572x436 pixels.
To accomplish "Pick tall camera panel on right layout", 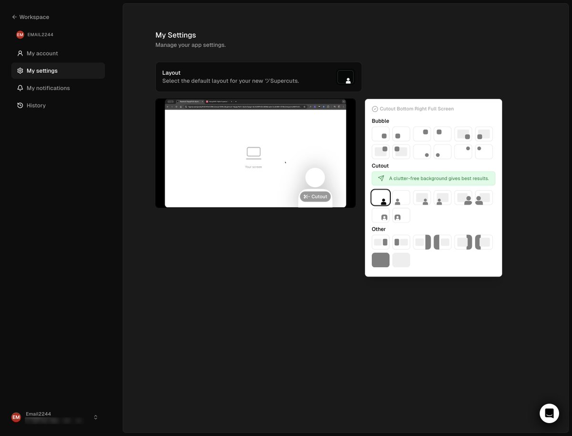I will (x=422, y=242).
